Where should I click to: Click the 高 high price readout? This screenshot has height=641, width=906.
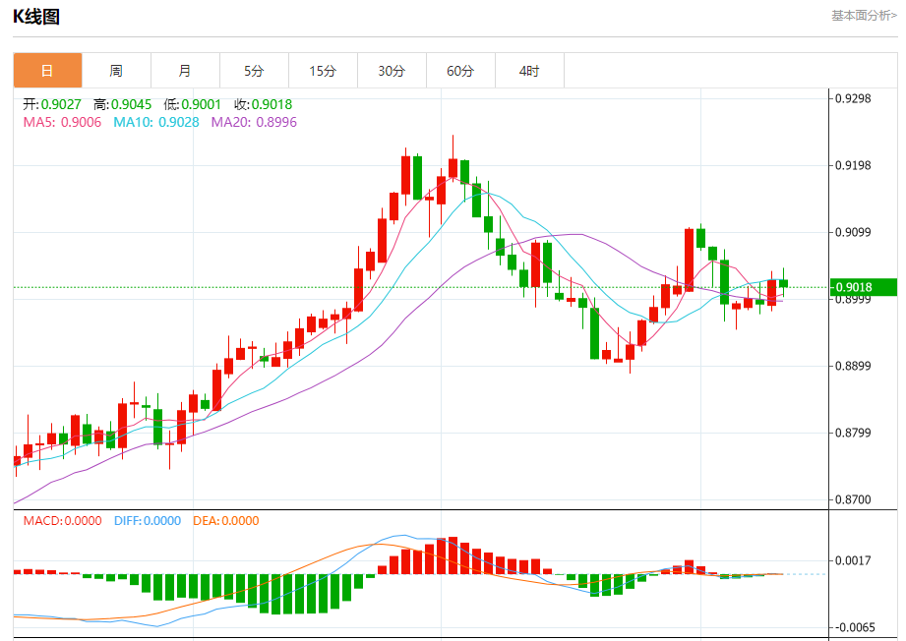coord(123,104)
